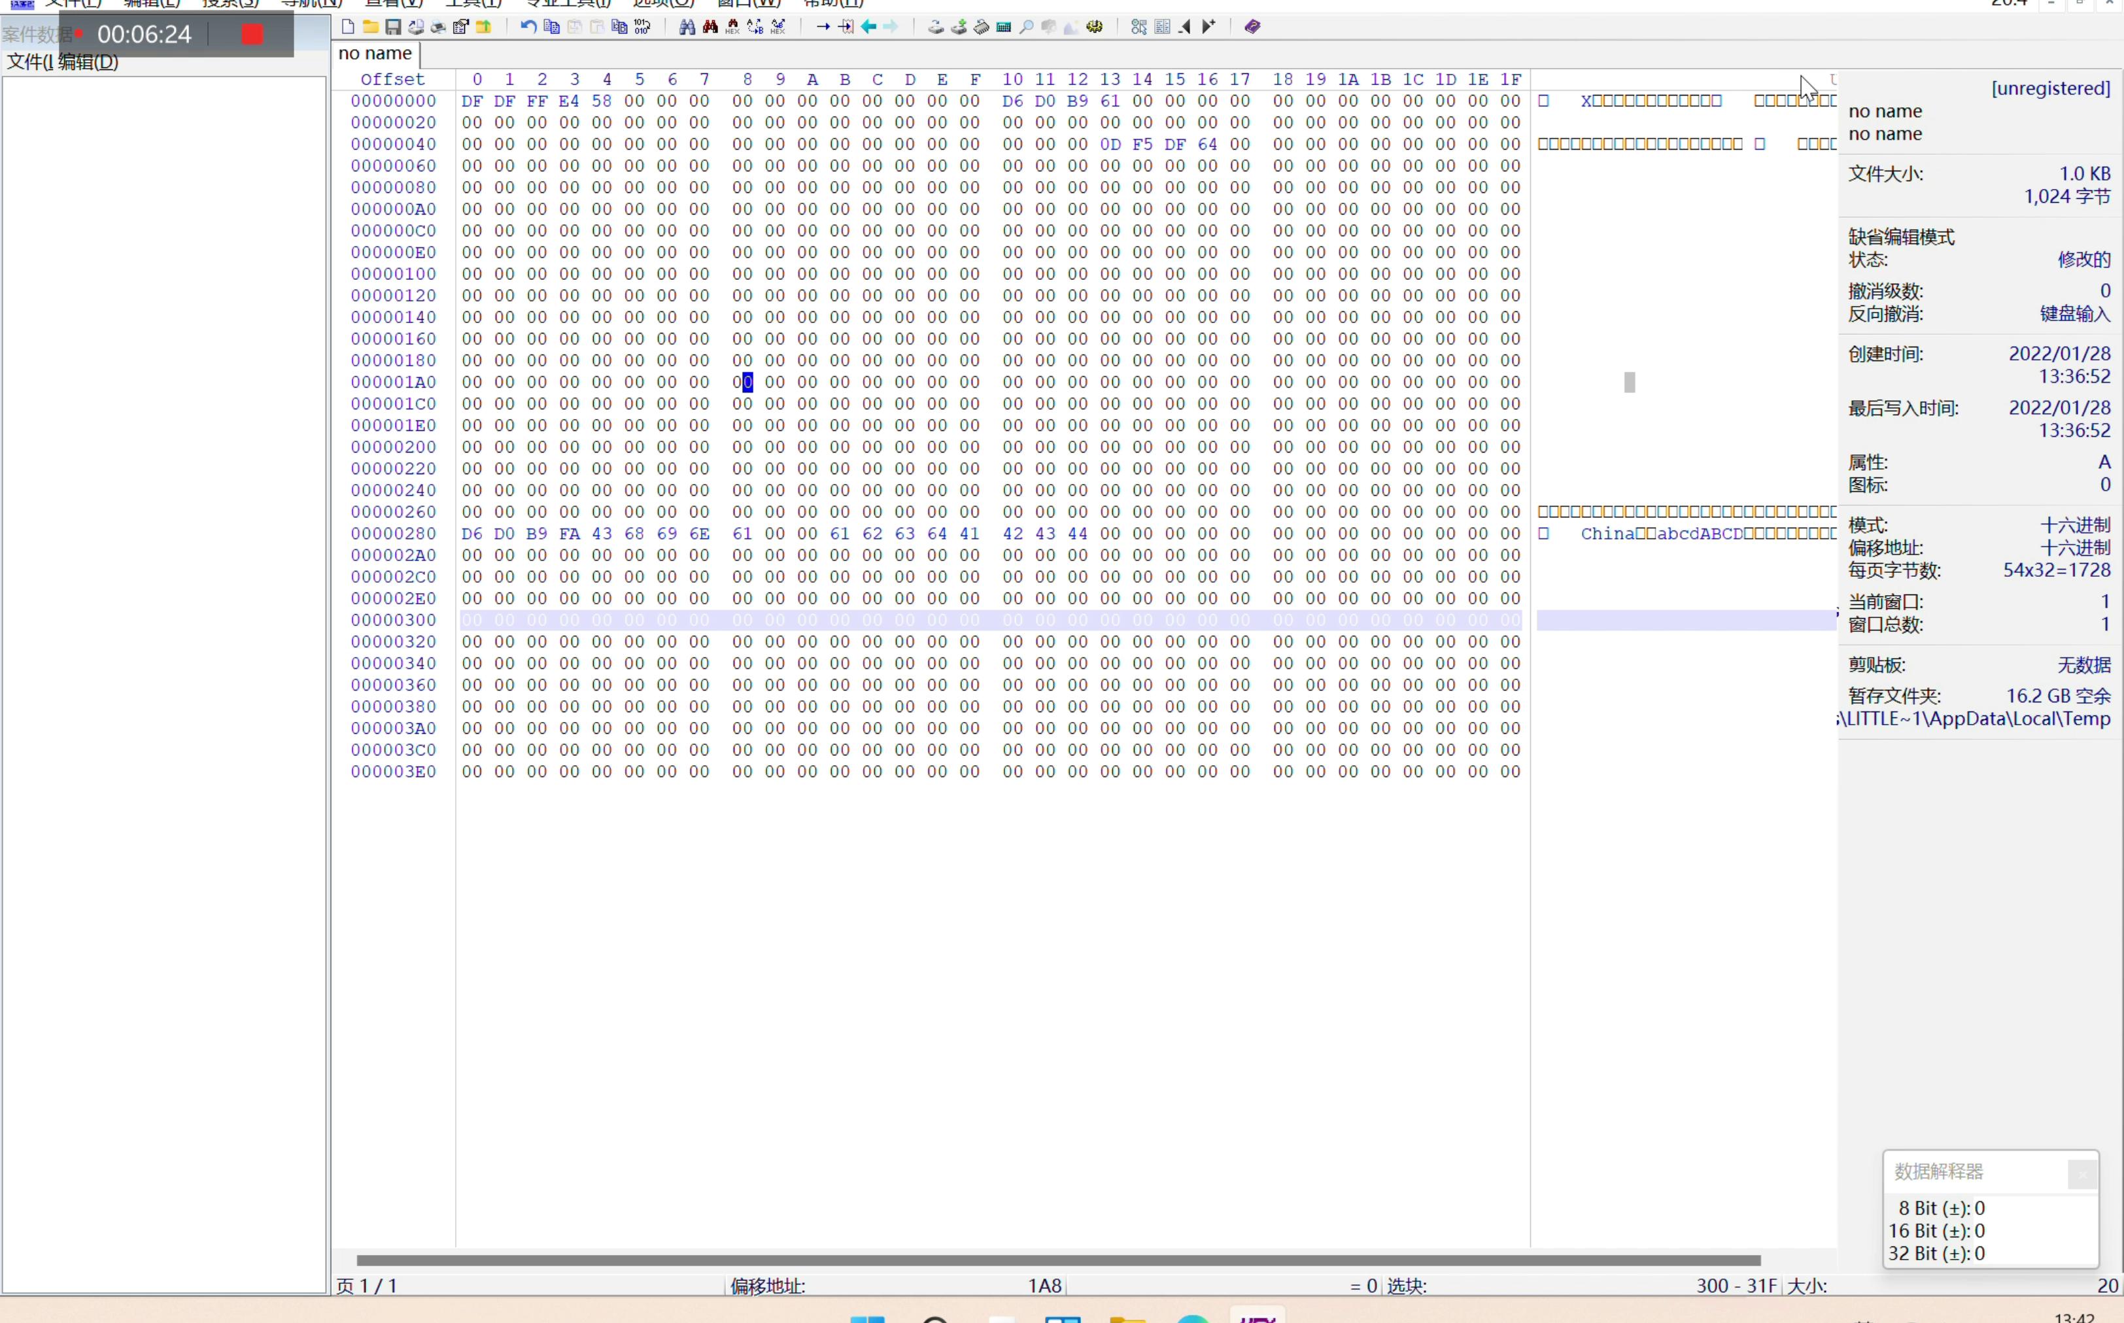Click the cyan Back navigation arrow

(x=868, y=27)
